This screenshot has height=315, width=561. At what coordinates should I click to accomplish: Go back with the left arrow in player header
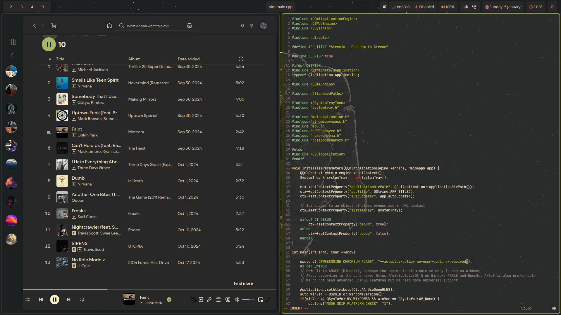pos(35,26)
